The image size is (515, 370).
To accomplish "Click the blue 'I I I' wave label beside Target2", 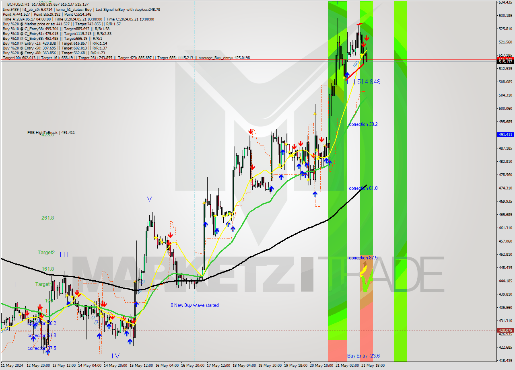I will (x=64, y=254).
